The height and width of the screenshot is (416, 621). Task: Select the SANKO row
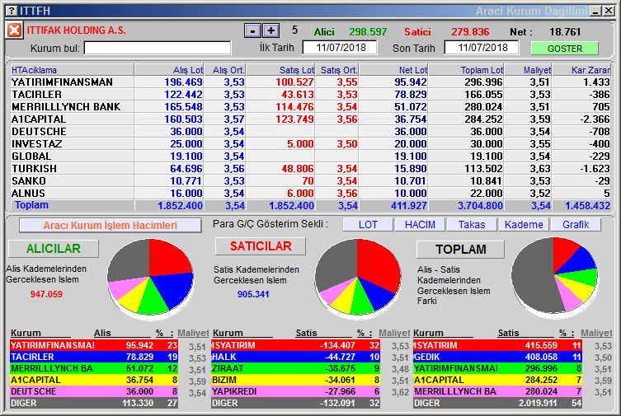click(310, 180)
